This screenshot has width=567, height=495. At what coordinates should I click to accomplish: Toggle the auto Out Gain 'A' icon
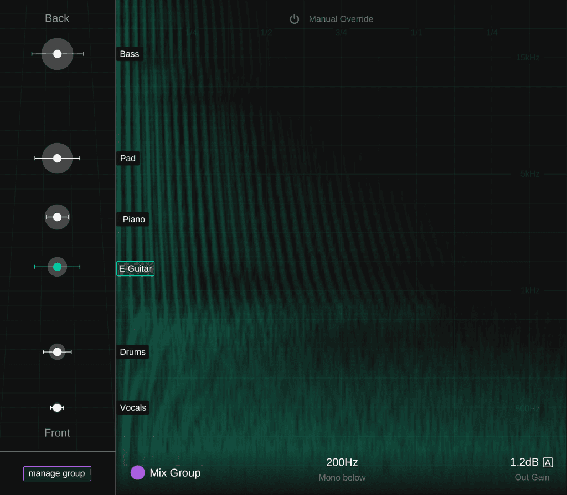548,462
